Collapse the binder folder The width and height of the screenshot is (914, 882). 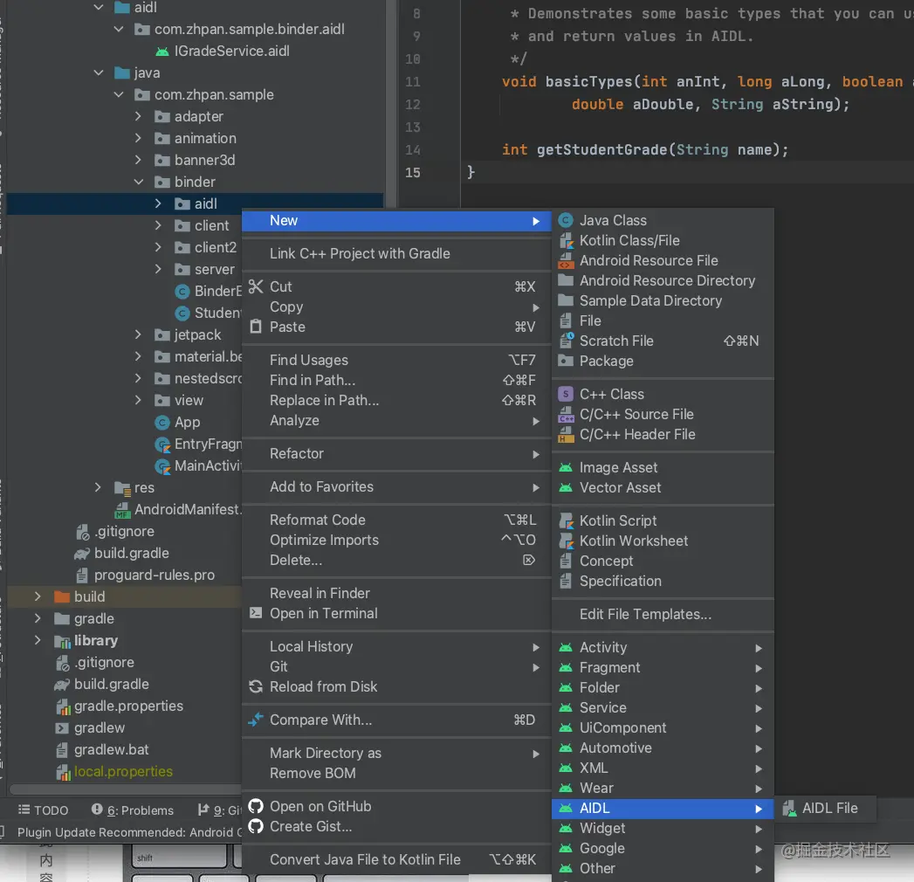coord(138,182)
